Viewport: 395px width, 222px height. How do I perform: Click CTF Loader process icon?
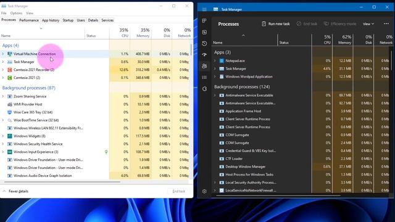(222, 158)
